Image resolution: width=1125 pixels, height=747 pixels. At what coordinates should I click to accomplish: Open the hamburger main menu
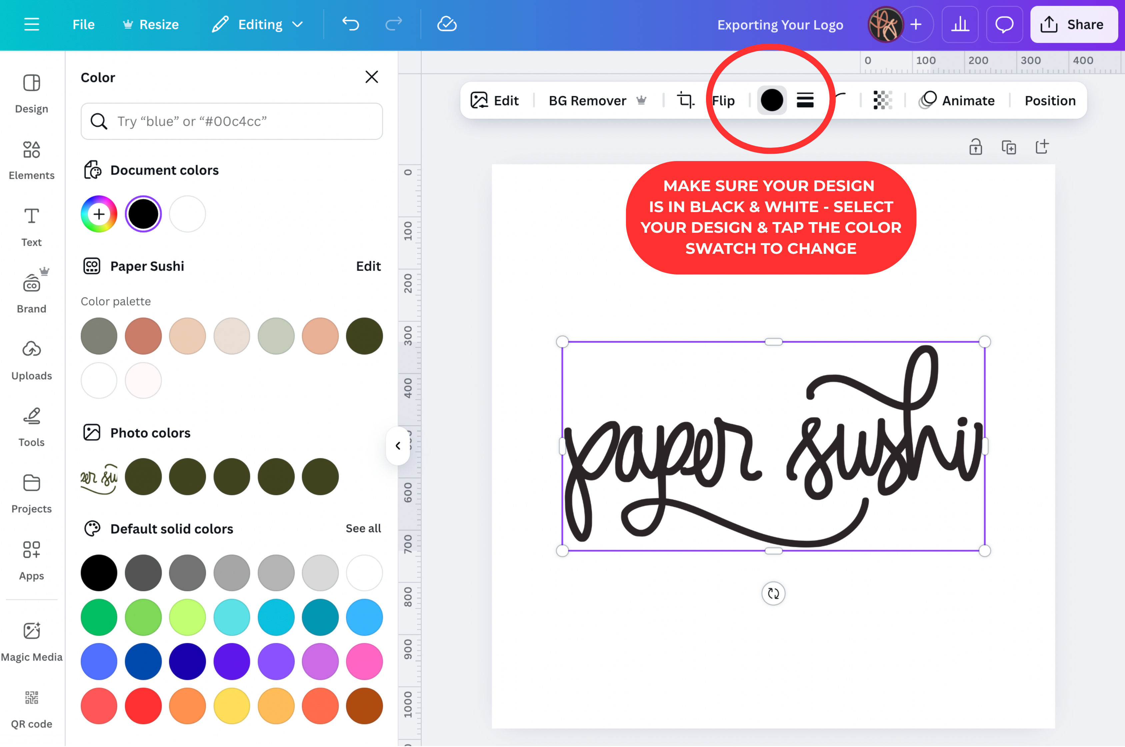pyautogui.click(x=31, y=24)
